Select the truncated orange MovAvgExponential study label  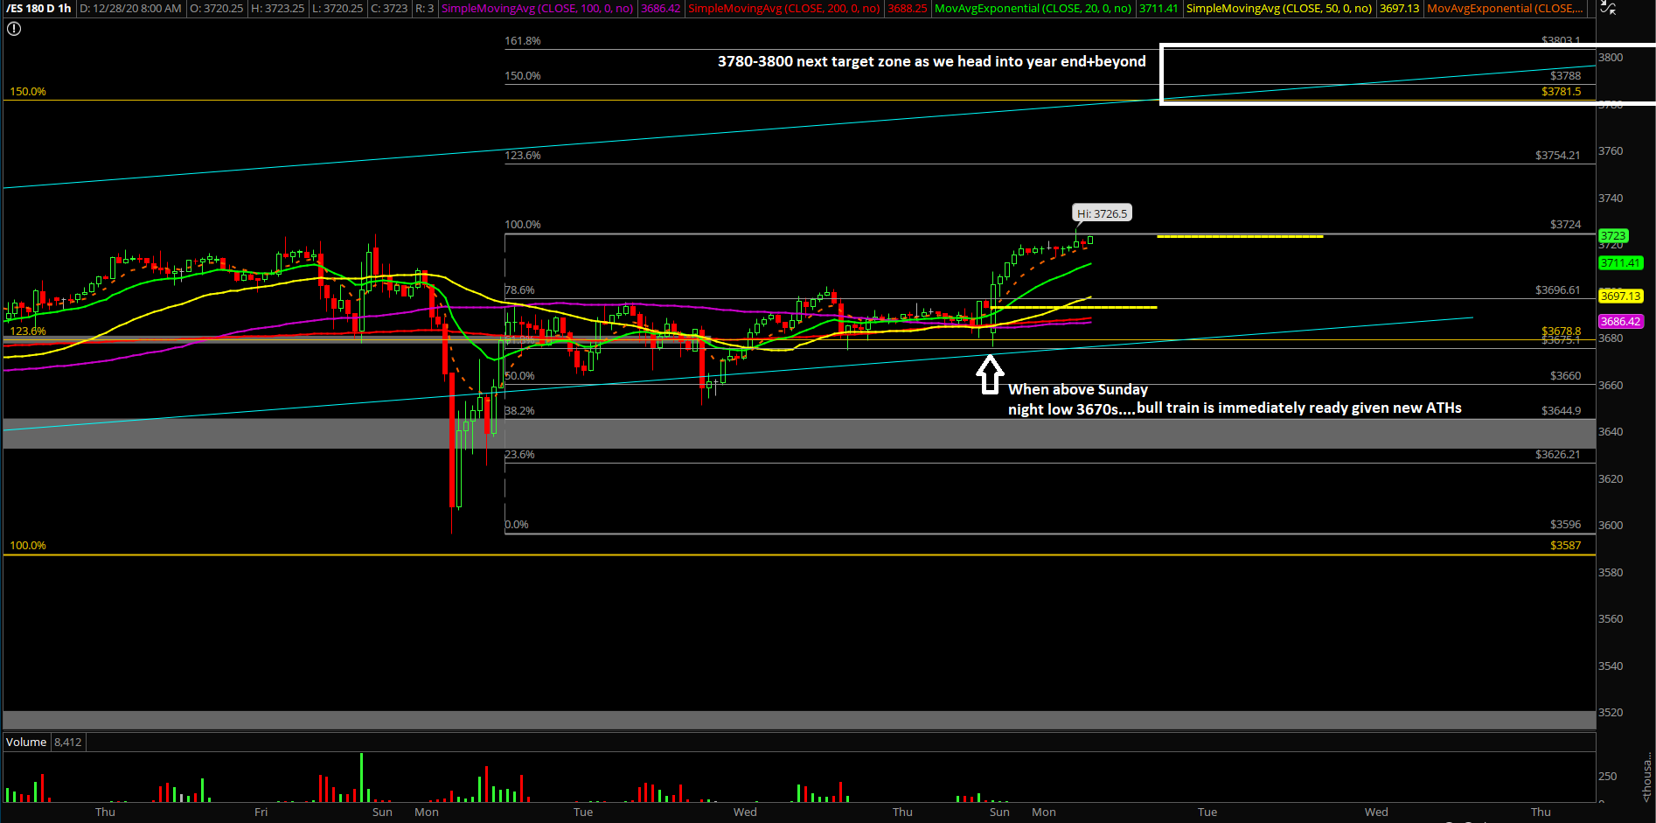(x=1505, y=8)
